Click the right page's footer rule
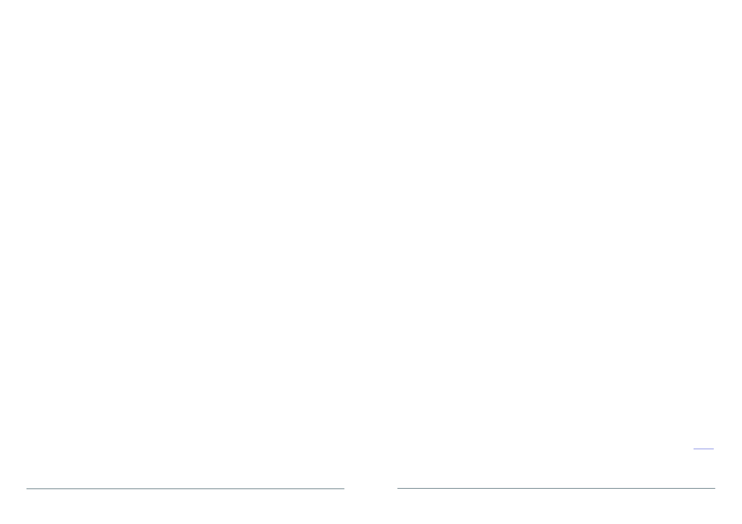Image resolution: width=742 pixels, height=524 pixels. [556, 488]
